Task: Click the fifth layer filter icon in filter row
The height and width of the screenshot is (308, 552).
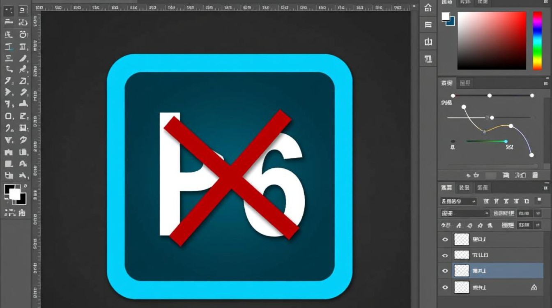Action: pyautogui.click(x=526, y=201)
